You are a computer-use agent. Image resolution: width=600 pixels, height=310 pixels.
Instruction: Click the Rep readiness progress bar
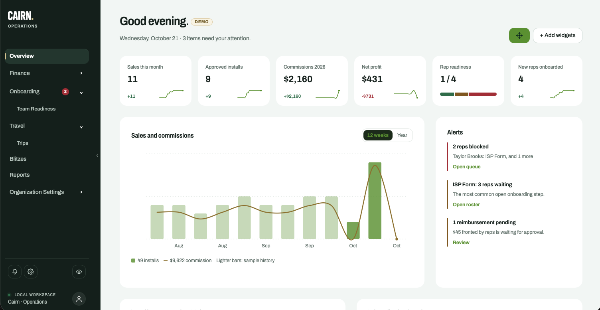click(x=468, y=94)
